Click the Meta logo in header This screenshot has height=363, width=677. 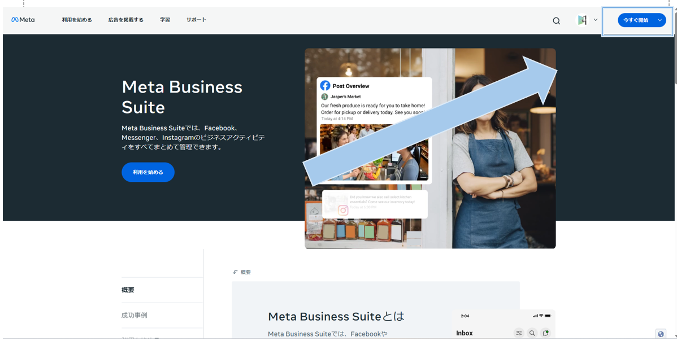(23, 20)
